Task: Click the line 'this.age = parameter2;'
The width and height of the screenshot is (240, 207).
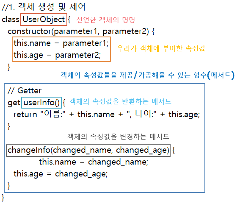Action: (57, 55)
